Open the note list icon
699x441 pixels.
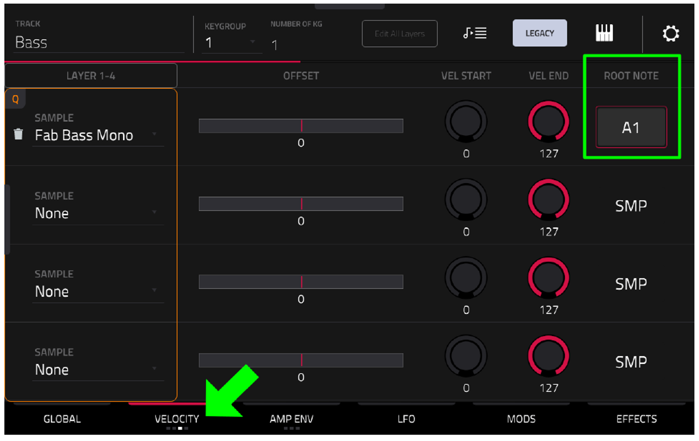(x=475, y=33)
